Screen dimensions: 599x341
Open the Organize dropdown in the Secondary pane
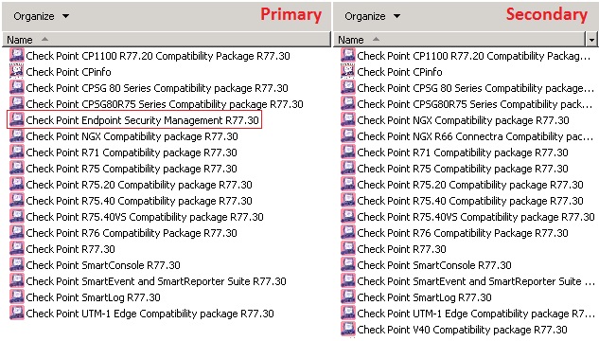click(x=373, y=16)
